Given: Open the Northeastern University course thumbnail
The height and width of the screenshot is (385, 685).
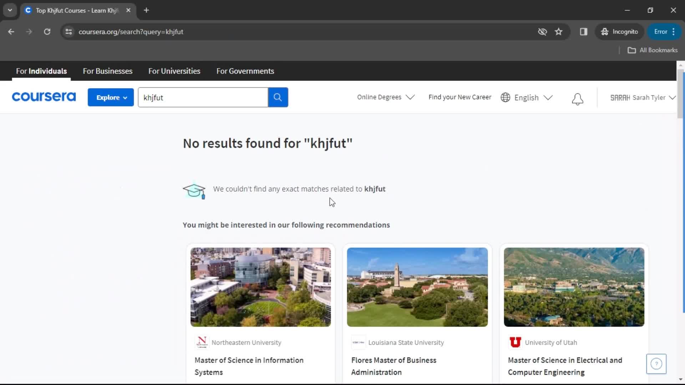Looking at the screenshot, I should (261, 287).
